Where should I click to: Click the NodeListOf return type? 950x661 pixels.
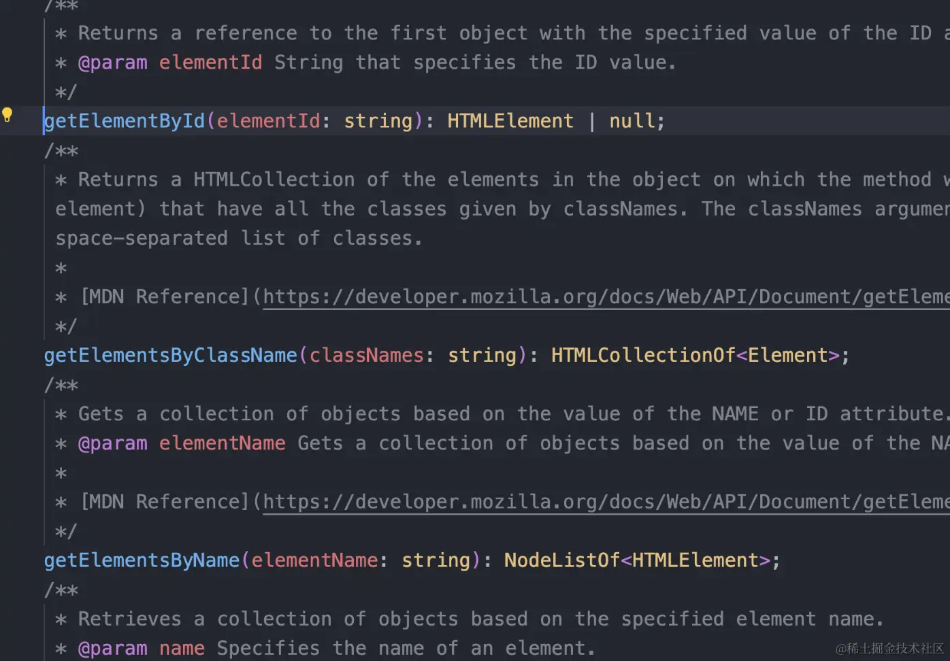click(562, 560)
